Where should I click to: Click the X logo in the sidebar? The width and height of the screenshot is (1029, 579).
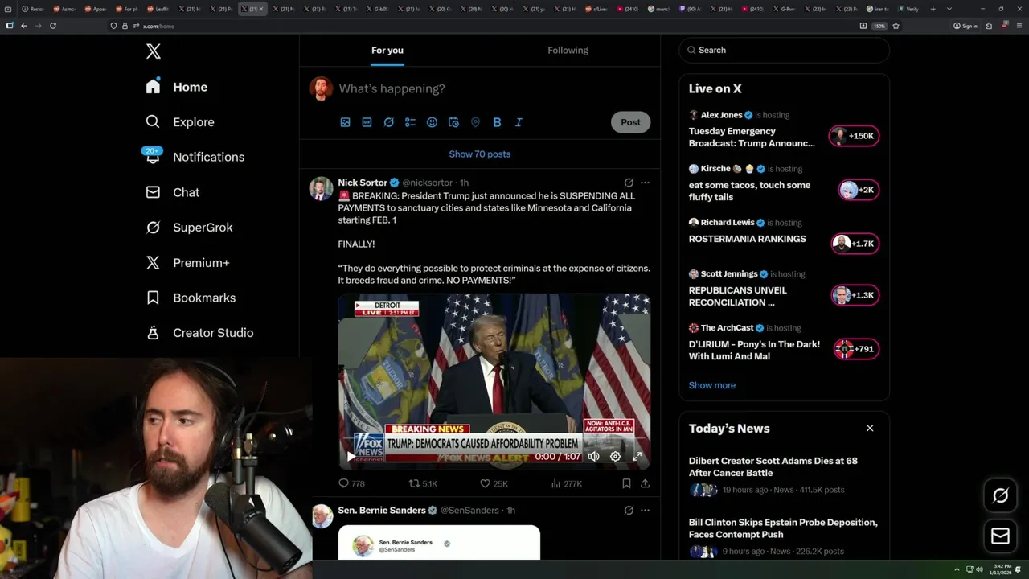tap(154, 51)
